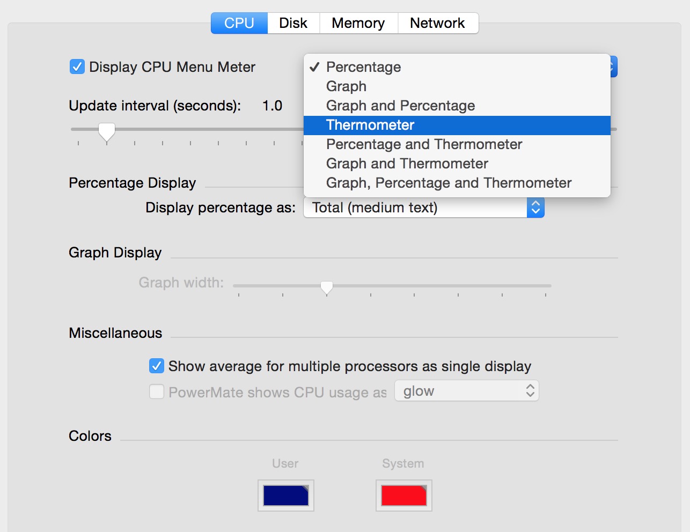Enable PowerMate shows CPU usage checkbox
The width and height of the screenshot is (690, 532).
tap(157, 392)
